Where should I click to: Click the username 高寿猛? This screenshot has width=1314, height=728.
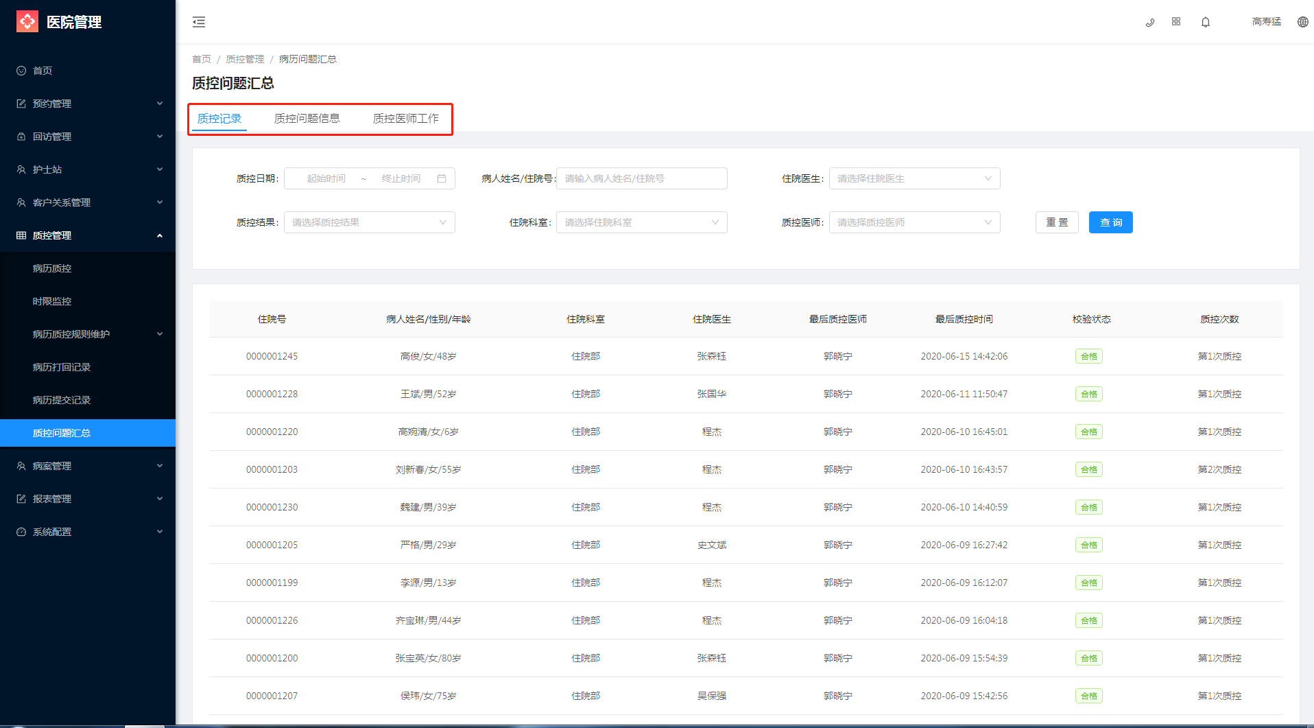pos(1267,22)
